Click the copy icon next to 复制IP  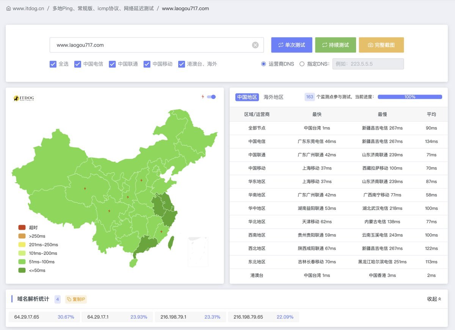70,299
